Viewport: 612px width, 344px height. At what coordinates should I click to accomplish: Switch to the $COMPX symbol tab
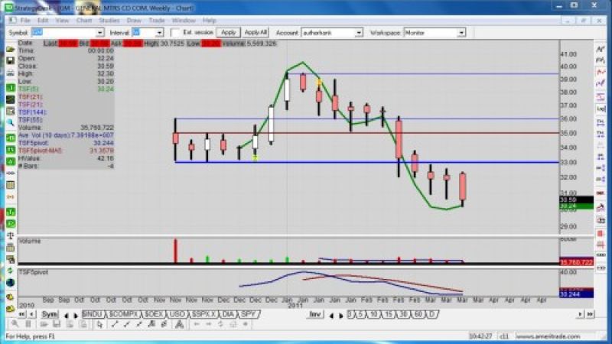click(x=121, y=314)
